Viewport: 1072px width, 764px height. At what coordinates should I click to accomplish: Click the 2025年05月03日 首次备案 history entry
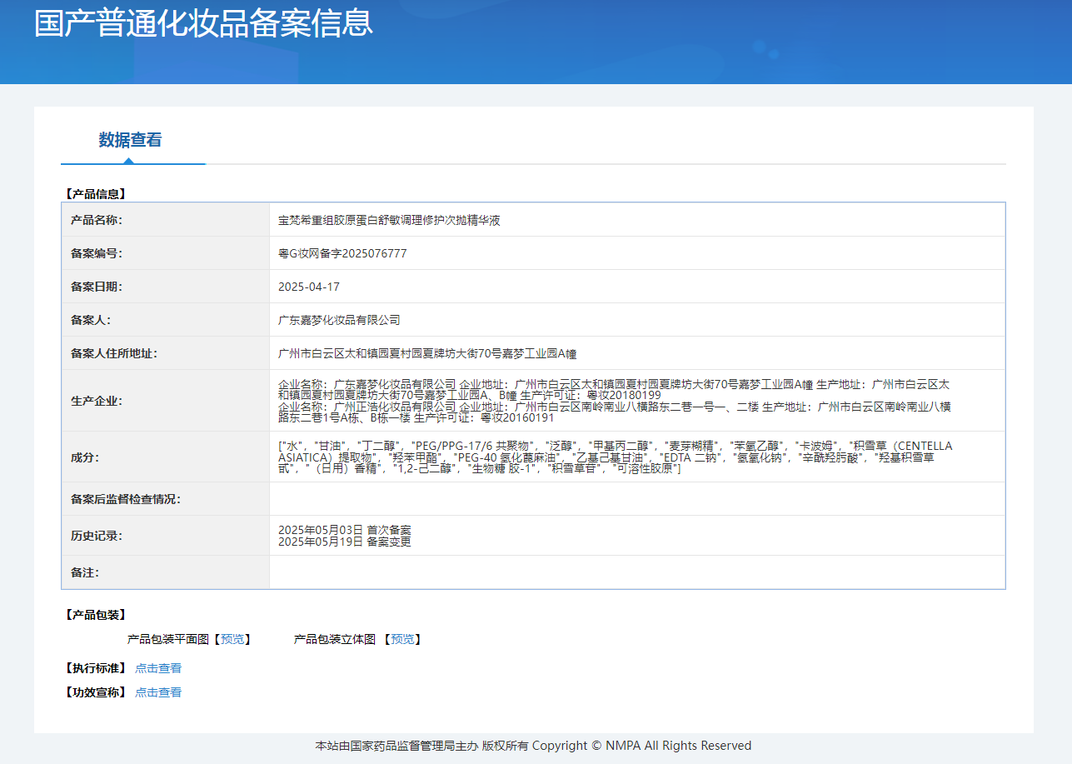coord(344,530)
